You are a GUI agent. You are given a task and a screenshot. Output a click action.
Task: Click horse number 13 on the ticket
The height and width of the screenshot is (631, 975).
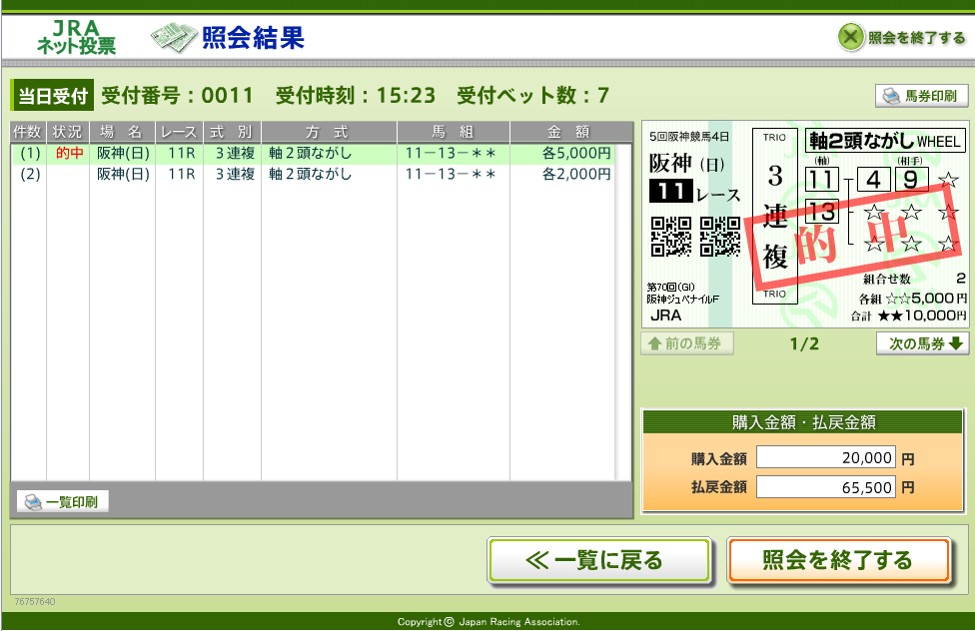822,212
